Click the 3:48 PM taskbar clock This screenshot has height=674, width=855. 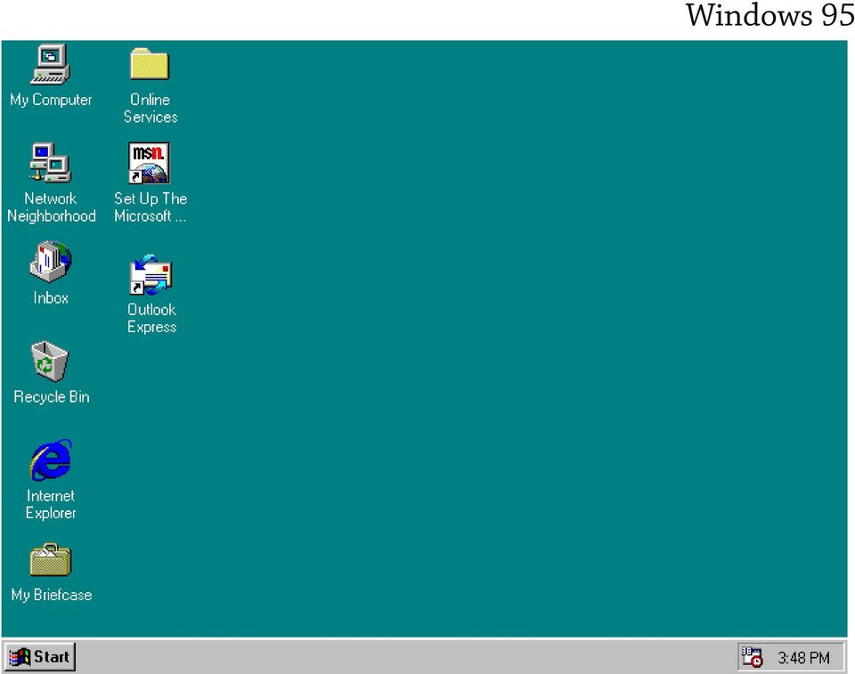click(803, 658)
